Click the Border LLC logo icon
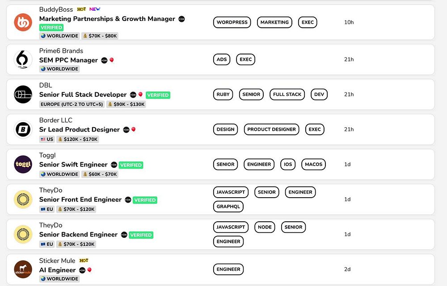 pyautogui.click(x=23, y=129)
